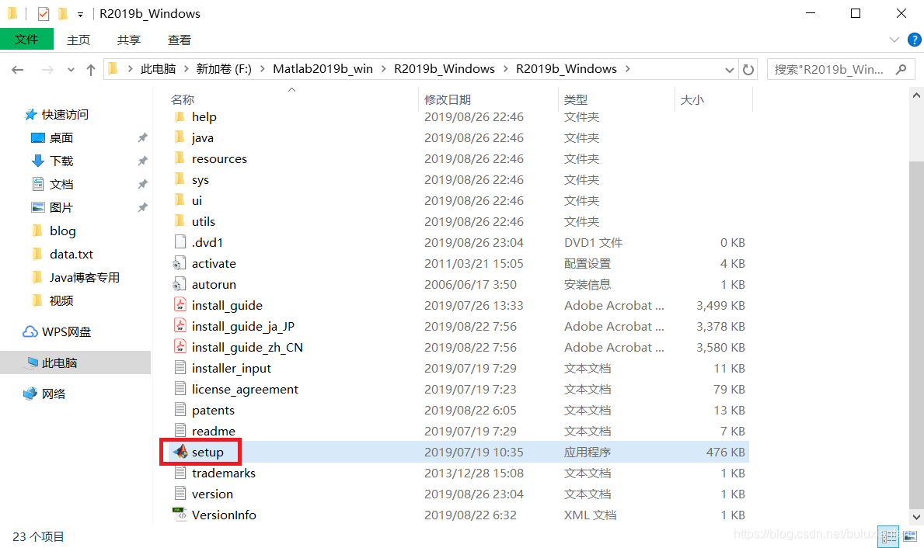Click the search magnifier icon
Screen dimensions: 924x548
[x=901, y=69]
